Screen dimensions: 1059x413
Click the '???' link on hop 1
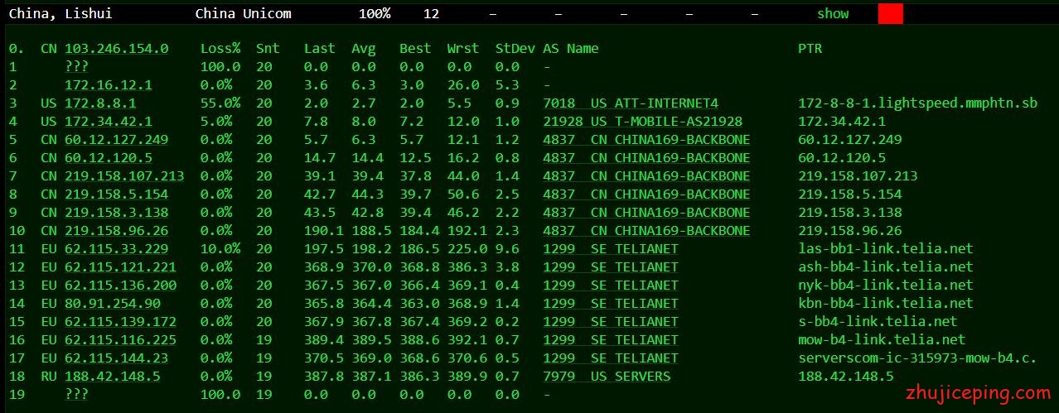pos(76,67)
